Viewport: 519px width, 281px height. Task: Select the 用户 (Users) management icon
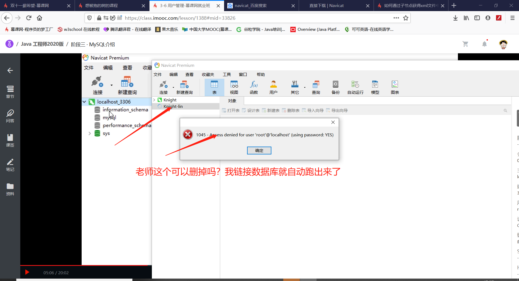click(x=273, y=87)
